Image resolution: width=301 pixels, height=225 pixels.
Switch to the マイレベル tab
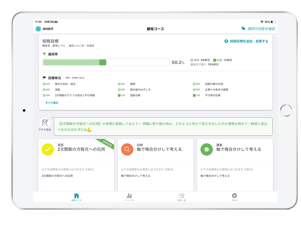tap(129, 197)
